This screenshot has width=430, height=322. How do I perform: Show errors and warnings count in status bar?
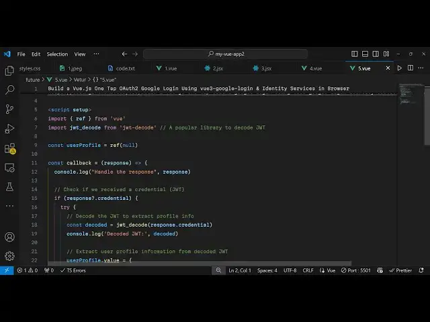click(27, 270)
